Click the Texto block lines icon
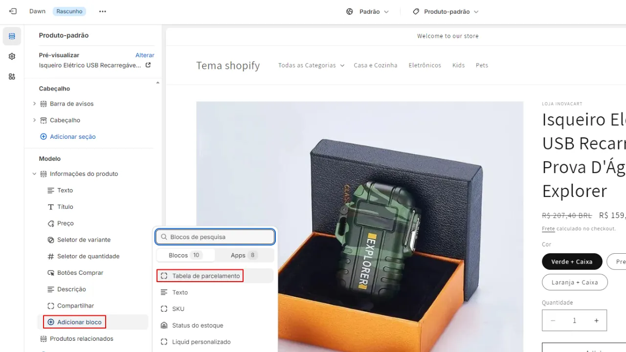This screenshot has width=626, height=352. pos(51,190)
